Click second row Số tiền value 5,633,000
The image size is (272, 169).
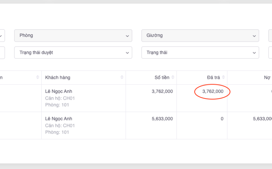point(162,119)
